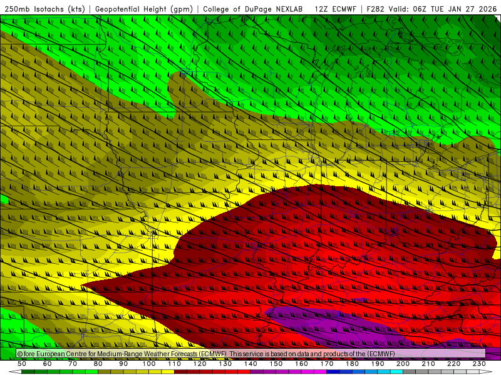501x375 pixels.
Task: Select the darkest green swatch starting the color bar
Action: click(x=28, y=372)
